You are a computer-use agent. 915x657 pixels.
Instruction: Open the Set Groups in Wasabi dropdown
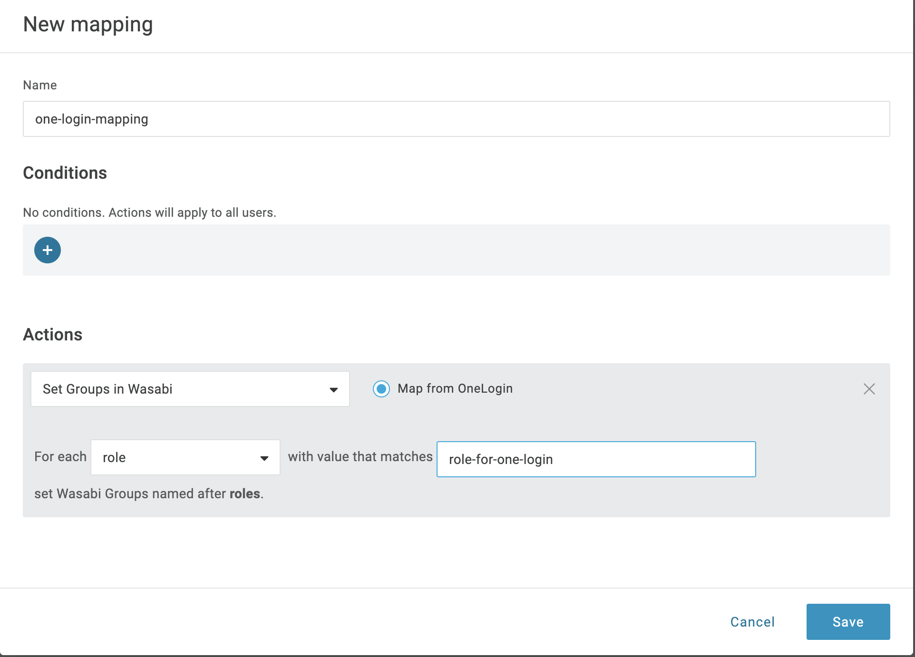click(x=190, y=389)
